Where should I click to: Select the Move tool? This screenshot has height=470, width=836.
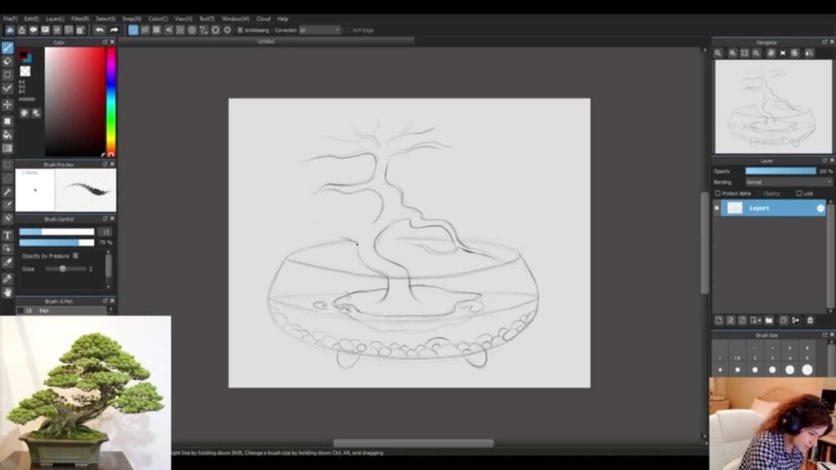point(7,104)
